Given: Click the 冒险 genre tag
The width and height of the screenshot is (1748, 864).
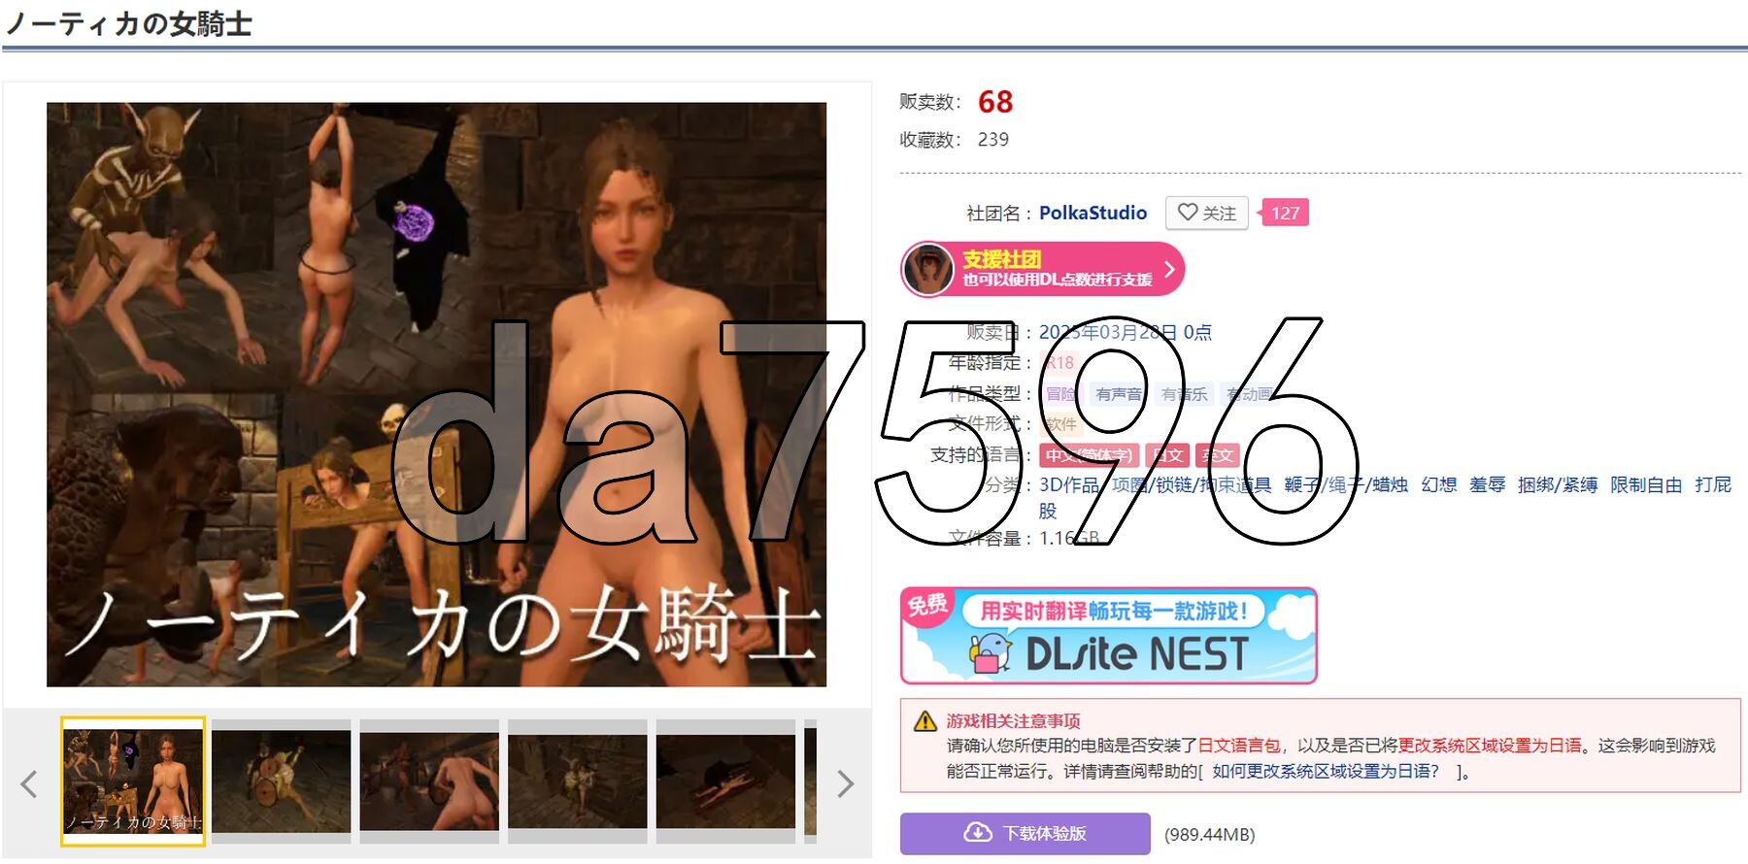Looking at the screenshot, I should pyautogui.click(x=1060, y=394).
